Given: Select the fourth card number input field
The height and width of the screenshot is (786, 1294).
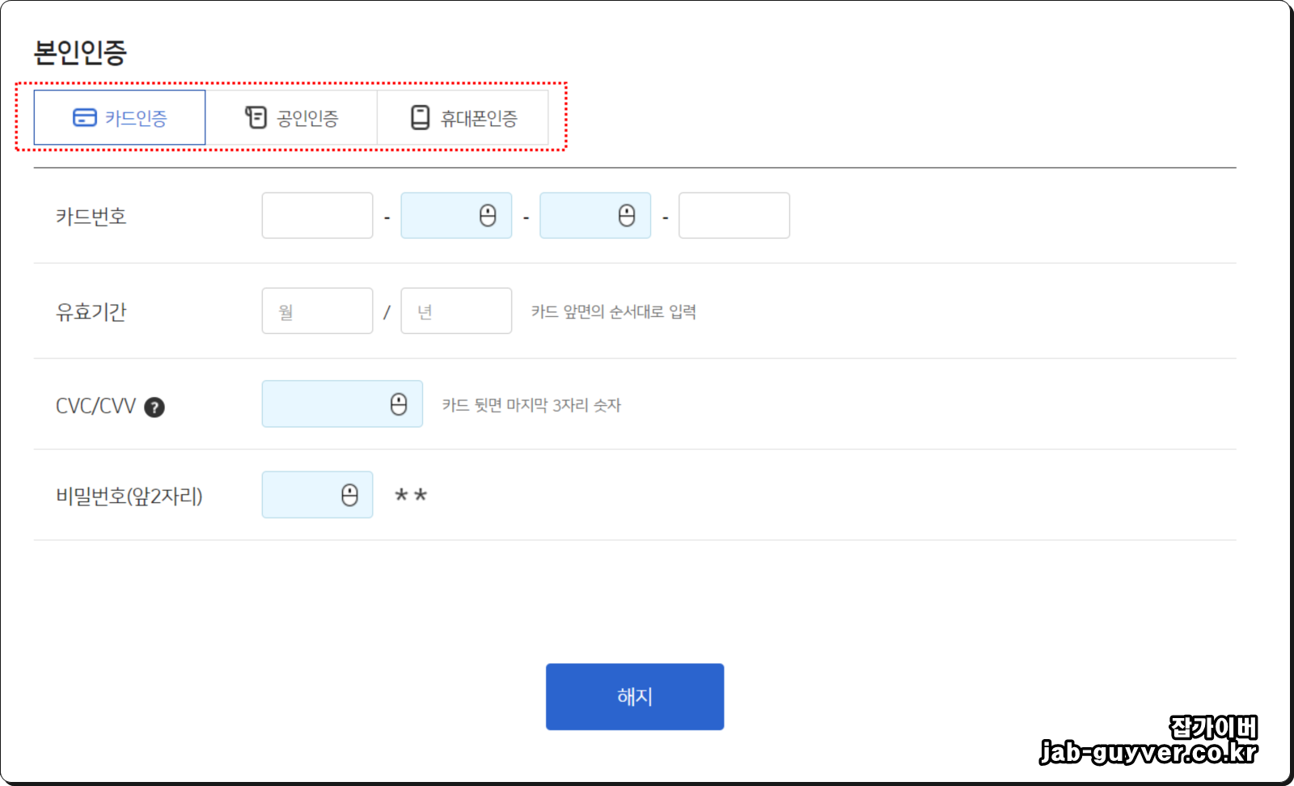Looking at the screenshot, I should pos(734,215).
